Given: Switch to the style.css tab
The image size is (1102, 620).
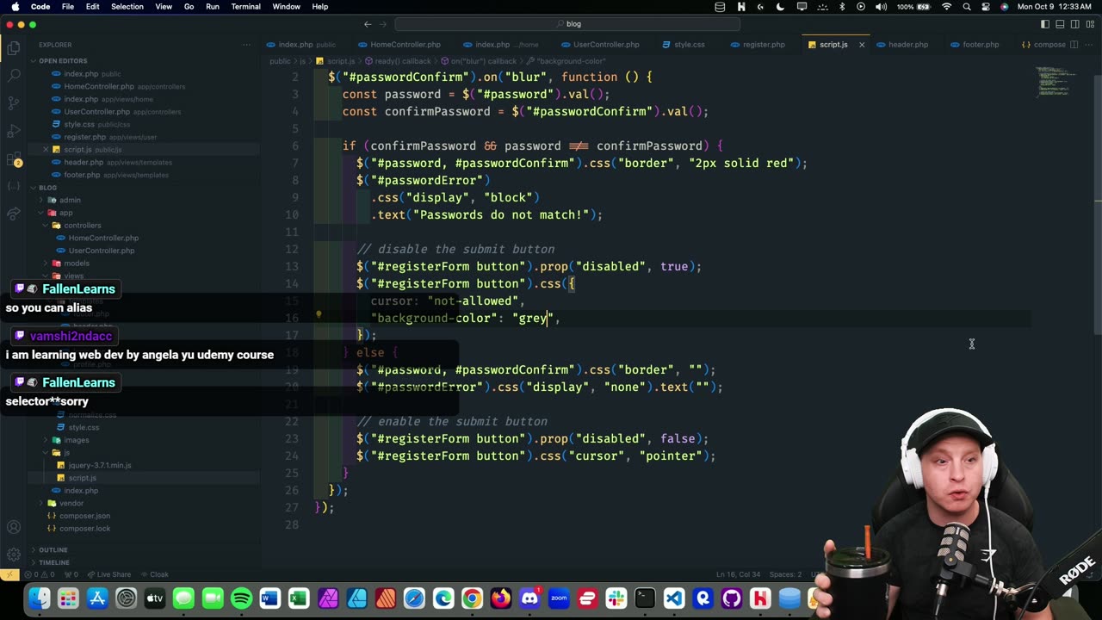Looking at the screenshot, I should (684, 45).
